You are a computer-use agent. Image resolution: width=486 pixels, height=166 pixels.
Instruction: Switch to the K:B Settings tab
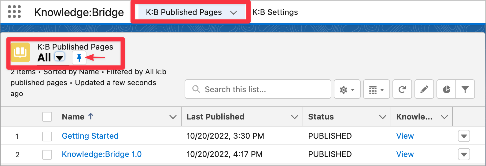[275, 12]
